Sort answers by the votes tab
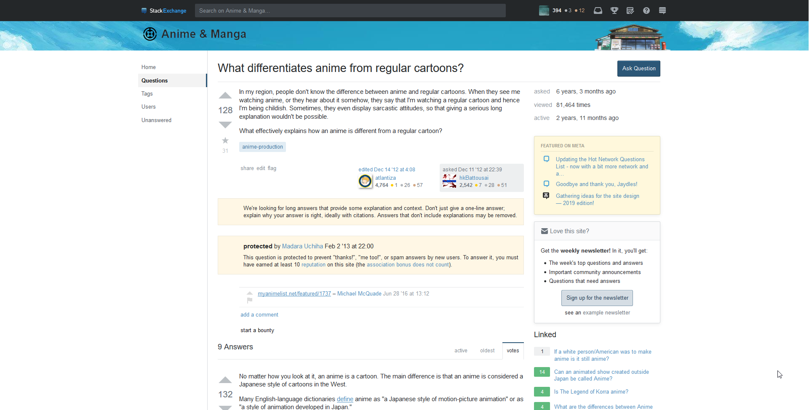This screenshot has height=410, width=809. 513,351
